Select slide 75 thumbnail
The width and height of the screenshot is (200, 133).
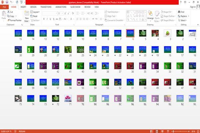point(18,98)
